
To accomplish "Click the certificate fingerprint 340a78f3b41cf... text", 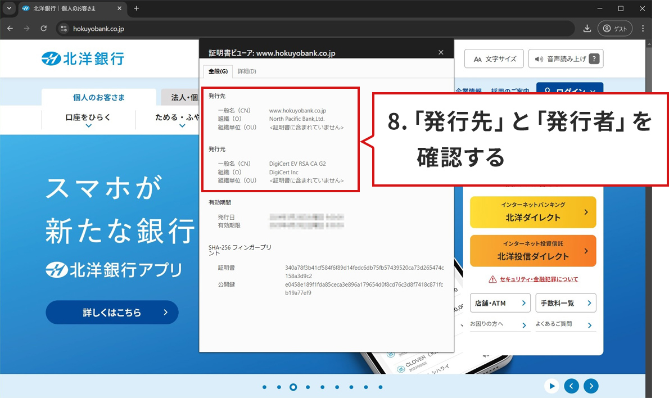I will click(364, 272).
